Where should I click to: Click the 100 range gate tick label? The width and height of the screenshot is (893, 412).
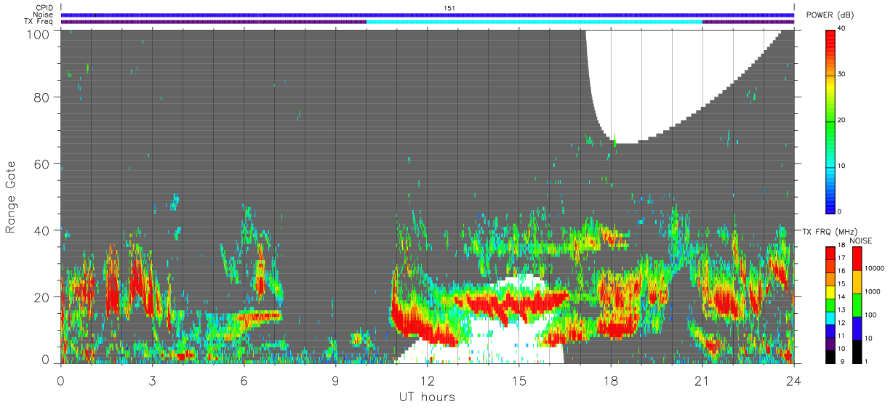(x=39, y=33)
